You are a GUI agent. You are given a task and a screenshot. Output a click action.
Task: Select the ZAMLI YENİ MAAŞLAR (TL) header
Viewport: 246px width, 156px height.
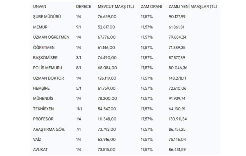194,7
